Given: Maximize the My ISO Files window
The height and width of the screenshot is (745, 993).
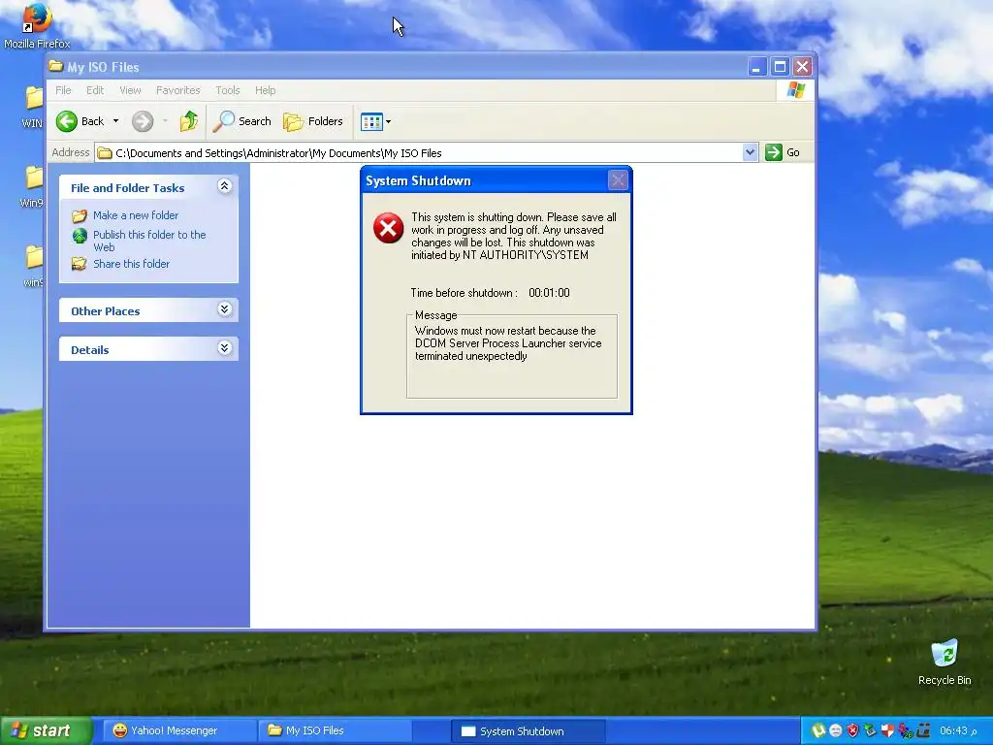Looking at the screenshot, I should (781, 67).
